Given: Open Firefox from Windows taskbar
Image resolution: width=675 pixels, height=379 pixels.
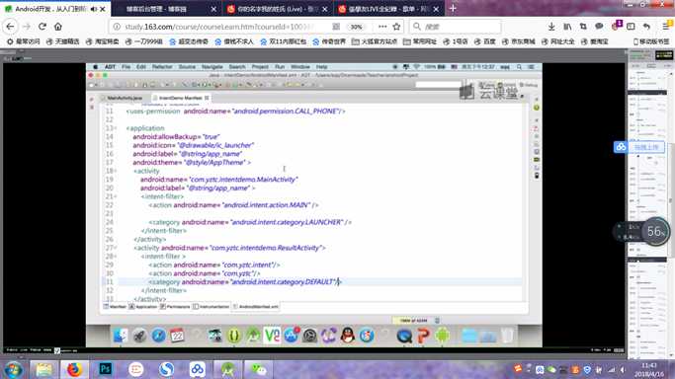Looking at the screenshot, I should 74,369.
